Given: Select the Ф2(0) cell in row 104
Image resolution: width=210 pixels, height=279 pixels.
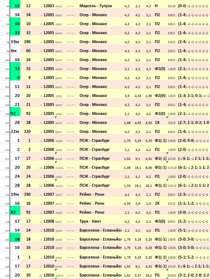Looking at the screenshot, I should [x=160, y=96].
